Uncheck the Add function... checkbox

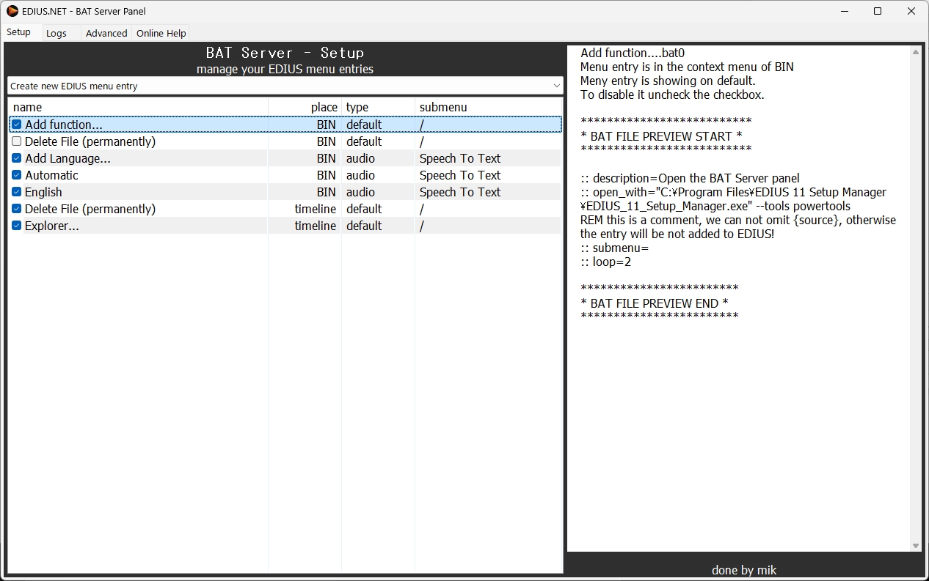pos(17,125)
